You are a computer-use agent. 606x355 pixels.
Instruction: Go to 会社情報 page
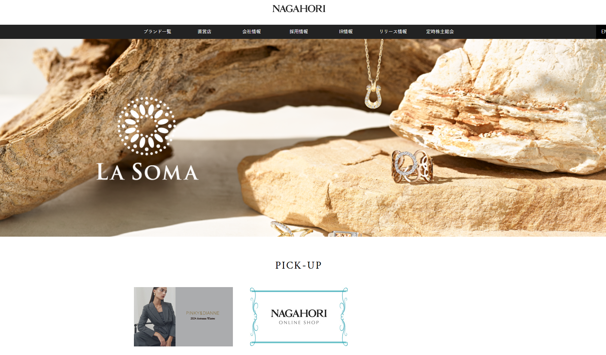pos(252,32)
